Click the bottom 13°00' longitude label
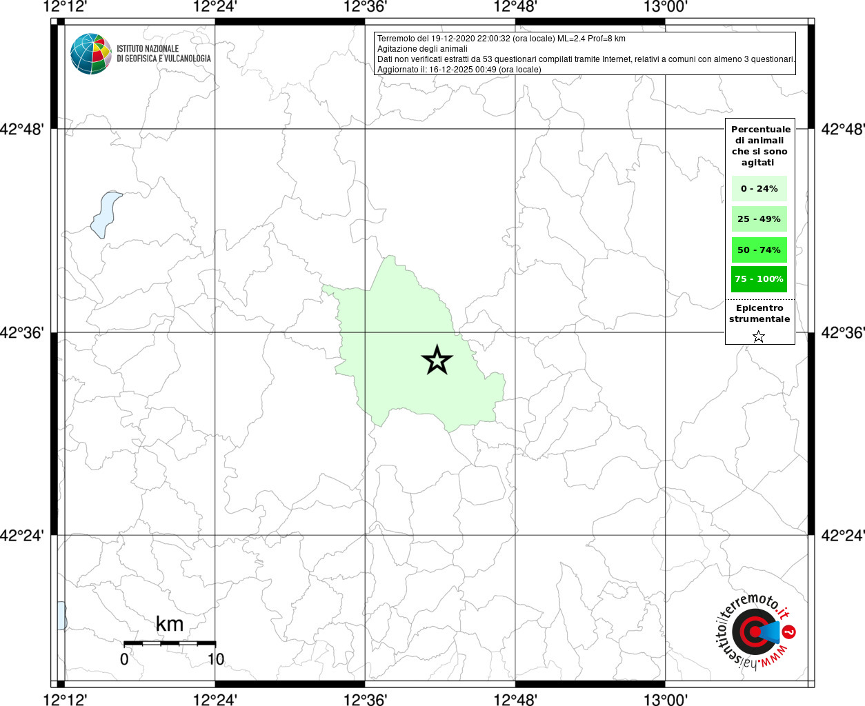 coord(666,700)
